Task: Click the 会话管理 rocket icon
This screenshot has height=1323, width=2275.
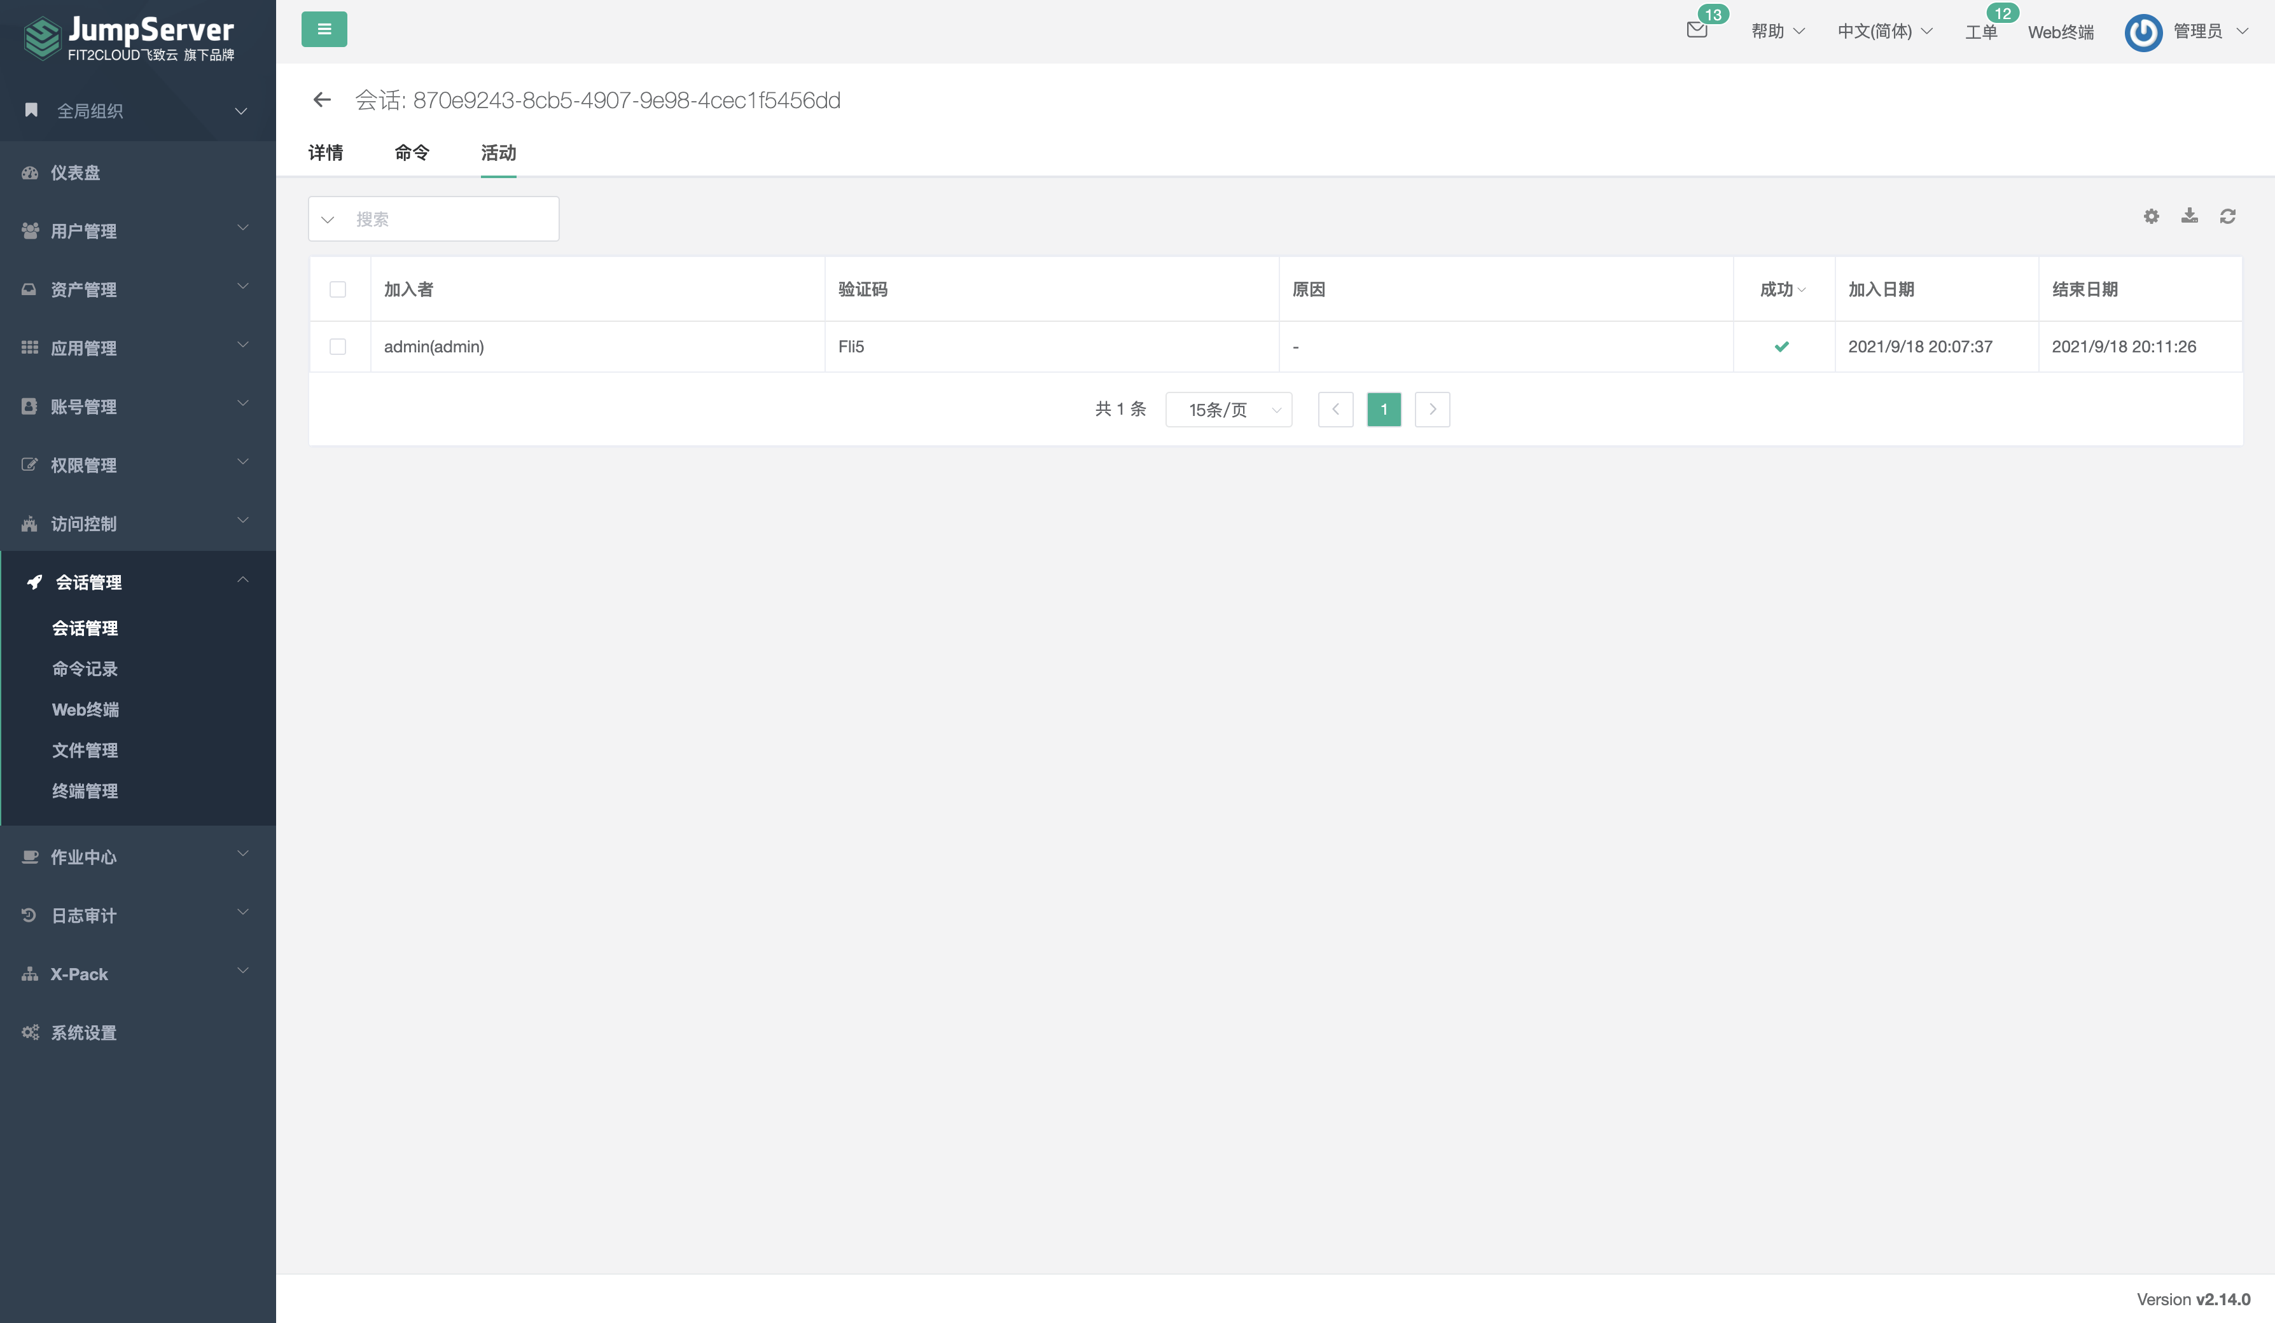Action: tap(34, 582)
